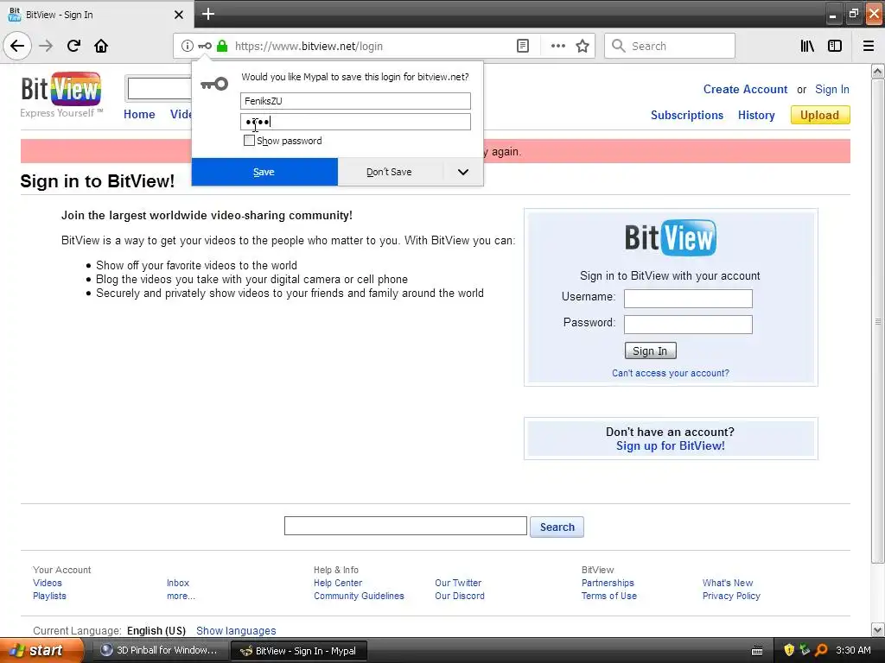Open the hamburger application menu
Screen dimensions: 885x663
tap(869, 46)
